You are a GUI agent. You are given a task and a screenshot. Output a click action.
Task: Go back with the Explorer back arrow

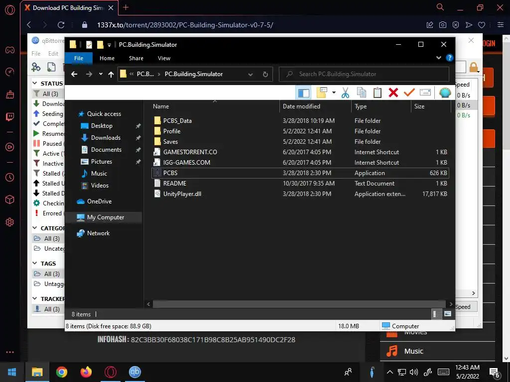[74, 75]
